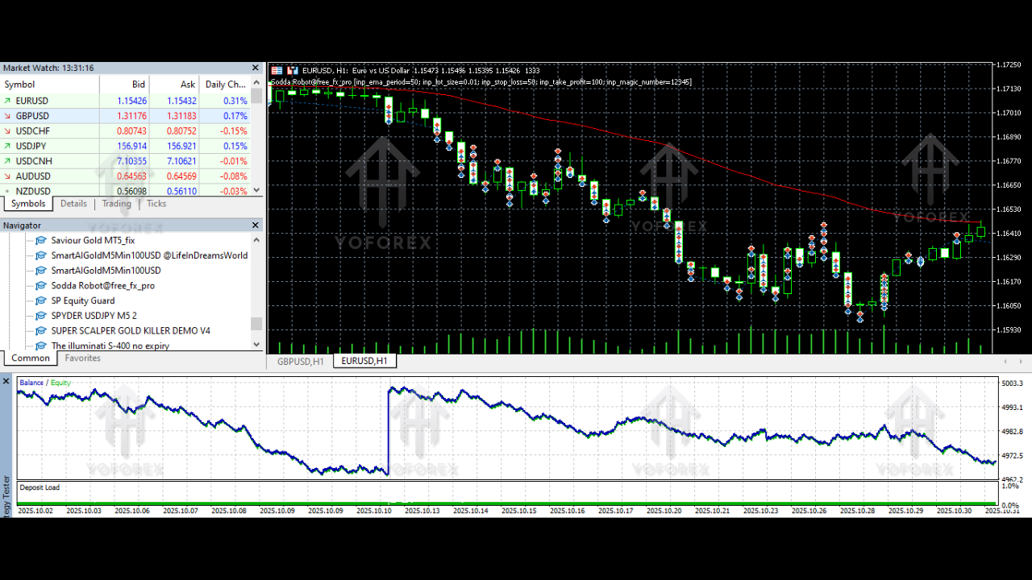The height and width of the screenshot is (580, 1032).
Task: Click the Daily Change column header
Action: click(225, 85)
